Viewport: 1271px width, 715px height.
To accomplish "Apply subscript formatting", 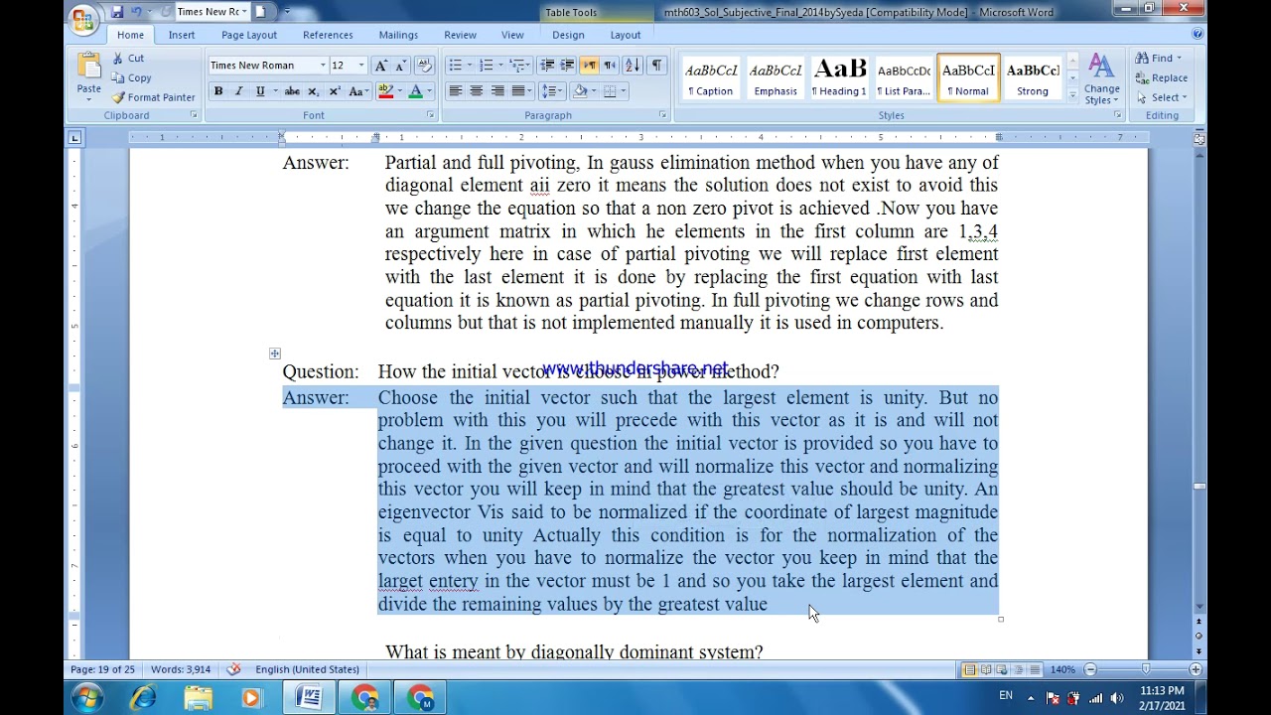I will tap(314, 91).
